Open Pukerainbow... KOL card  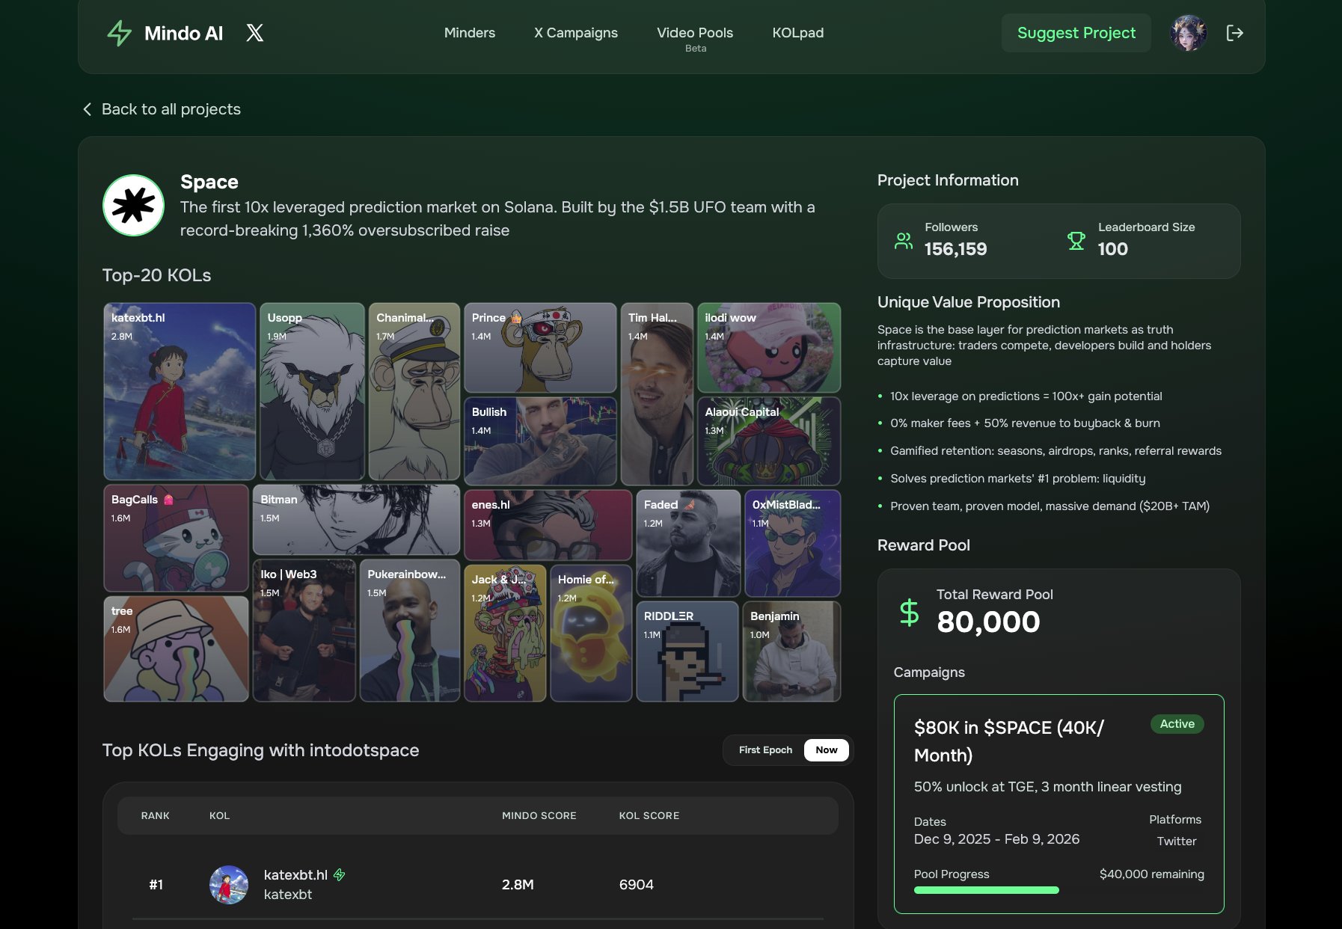tap(410, 631)
